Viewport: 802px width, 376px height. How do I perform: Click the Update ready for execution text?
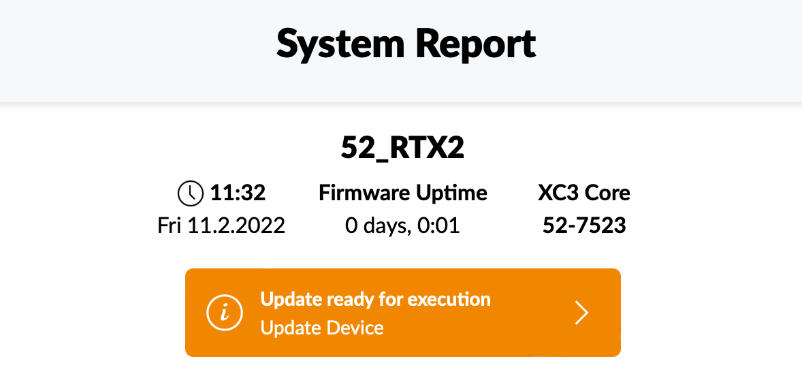[375, 299]
